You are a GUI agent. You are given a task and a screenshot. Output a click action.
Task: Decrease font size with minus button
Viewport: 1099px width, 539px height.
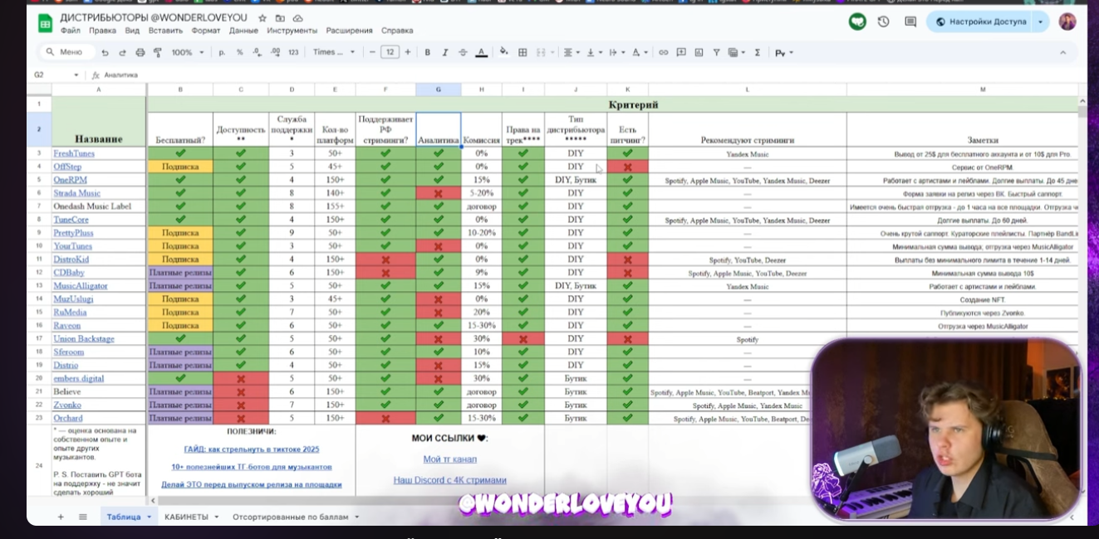[x=372, y=52]
